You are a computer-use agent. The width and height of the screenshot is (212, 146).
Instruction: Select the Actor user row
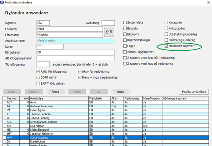coord(106,102)
